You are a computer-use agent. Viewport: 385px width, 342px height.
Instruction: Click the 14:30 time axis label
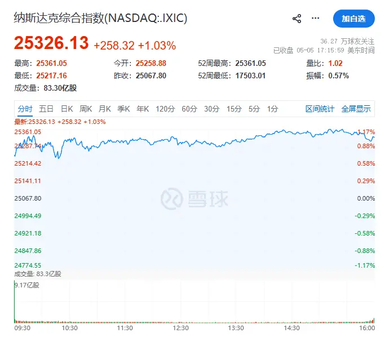291,328
